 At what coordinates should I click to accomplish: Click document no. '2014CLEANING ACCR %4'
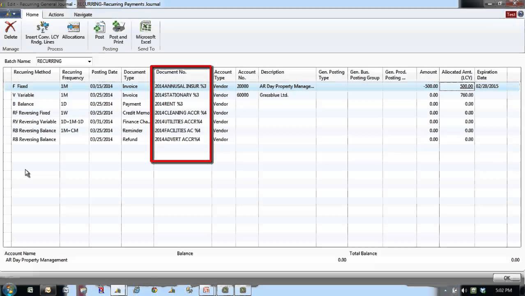pyautogui.click(x=182, y=113)
